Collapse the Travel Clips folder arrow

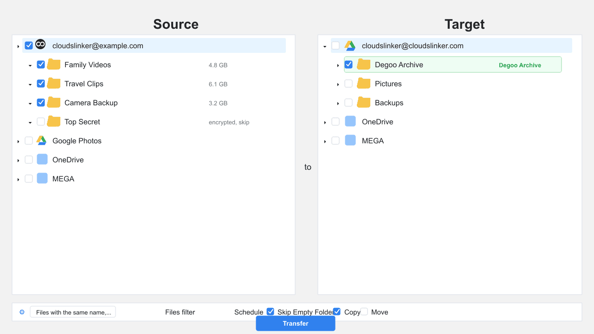click(30, 84)
